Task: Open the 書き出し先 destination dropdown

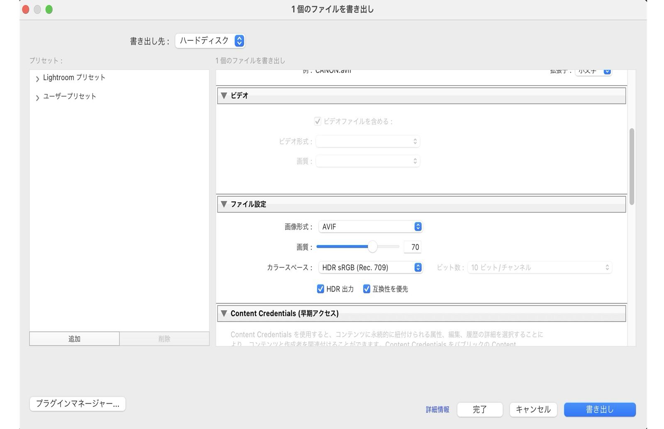Action: pyautogui.click(x=210, y=41)
